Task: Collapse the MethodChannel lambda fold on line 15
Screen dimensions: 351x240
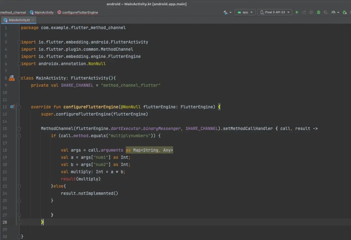Action: coord(19,128)
